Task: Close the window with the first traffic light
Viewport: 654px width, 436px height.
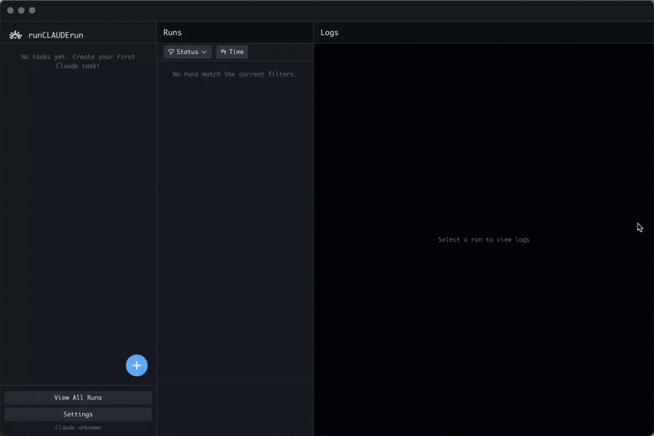Action: coord(10,10)
